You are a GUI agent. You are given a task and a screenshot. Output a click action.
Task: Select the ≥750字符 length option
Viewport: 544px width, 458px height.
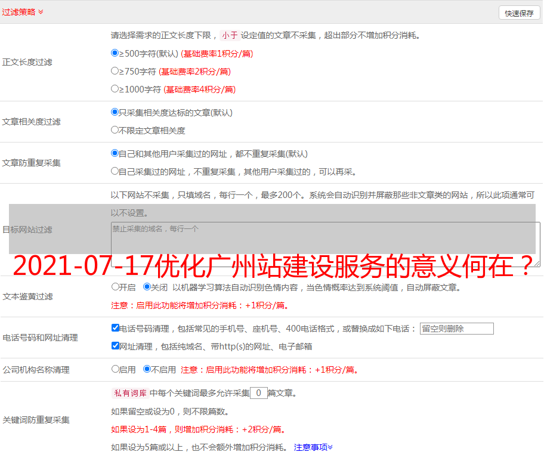coord(115,71)
